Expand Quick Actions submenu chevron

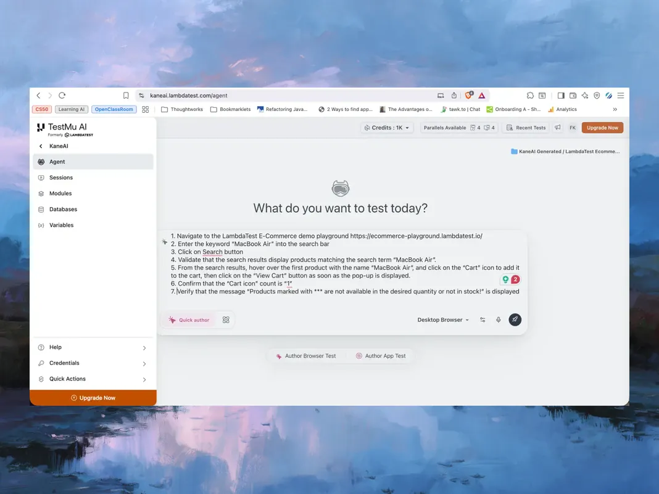(x=144, y=380)
